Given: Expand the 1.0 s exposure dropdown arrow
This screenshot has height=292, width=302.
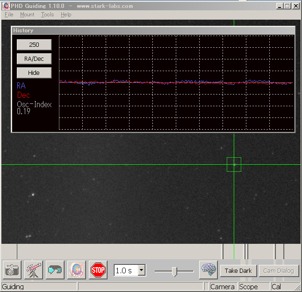Looking at the screenshot, I should point(142,270).
